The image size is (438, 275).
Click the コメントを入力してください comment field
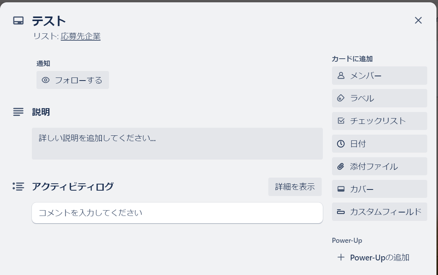pyautogui.click(x=177, y=212)
